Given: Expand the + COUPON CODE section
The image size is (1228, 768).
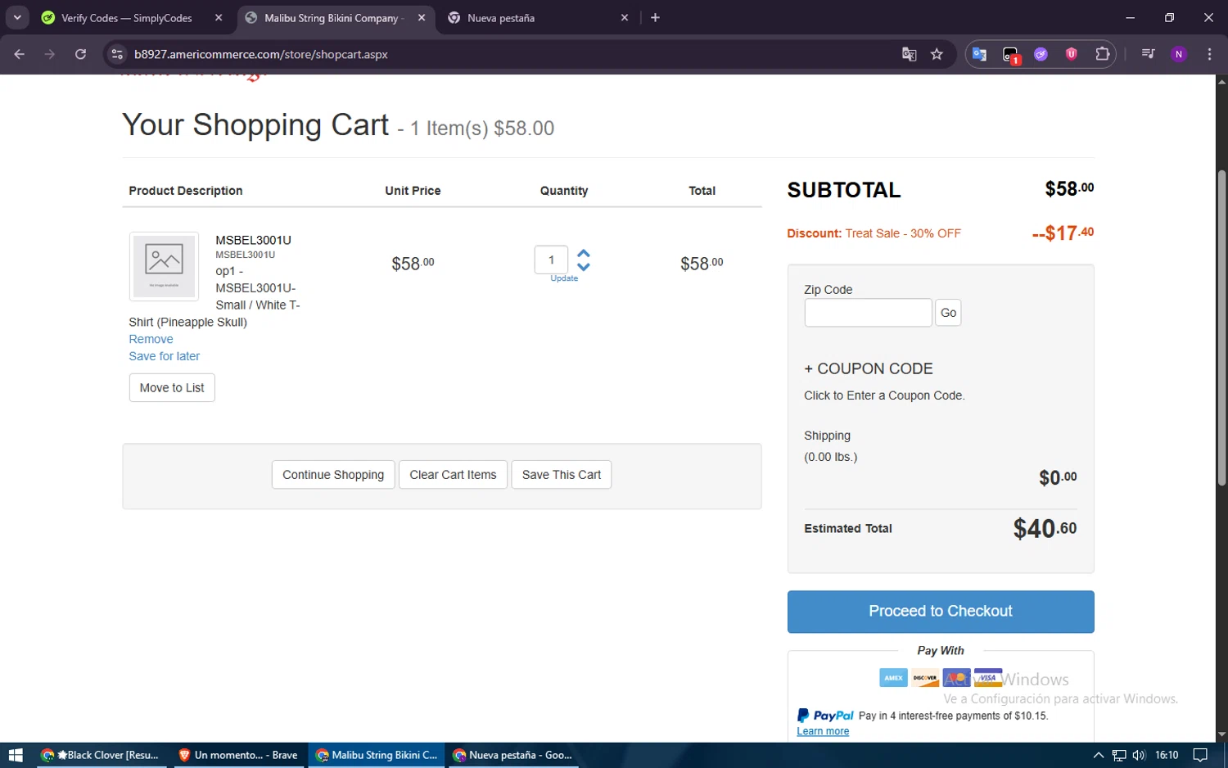Looking at the screenshot, I should (869, 368).
